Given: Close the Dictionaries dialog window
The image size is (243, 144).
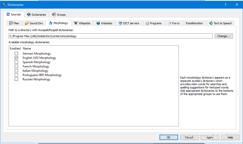Looking at the screenshot, I should point(237,5).
